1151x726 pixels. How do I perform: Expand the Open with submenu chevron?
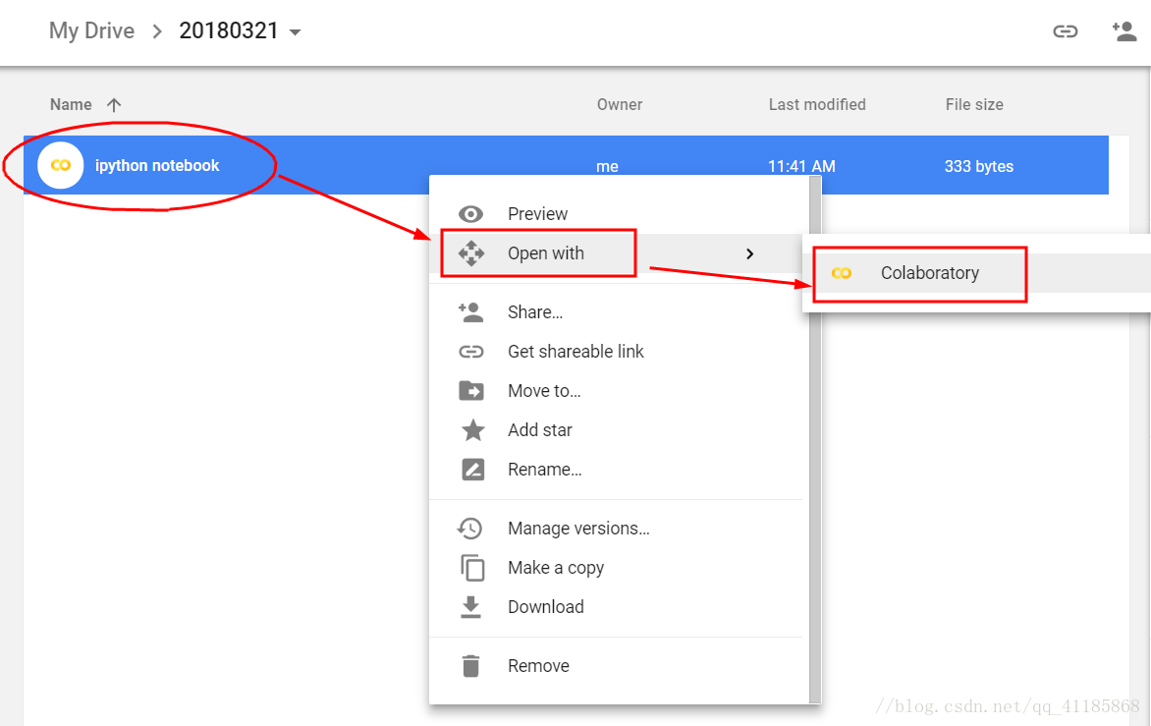(x=749, y=254)
